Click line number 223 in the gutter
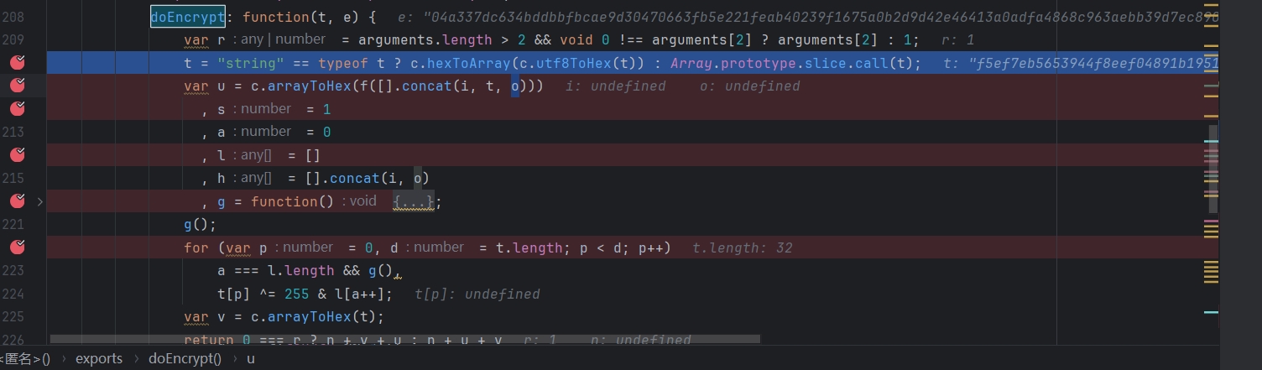Screen dimensions: 1262x370 [13, 270]
